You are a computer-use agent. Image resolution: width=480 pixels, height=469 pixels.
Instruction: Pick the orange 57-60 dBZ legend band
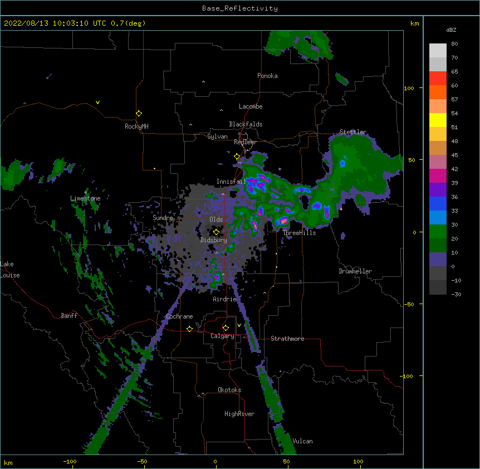tap(438, 92)
